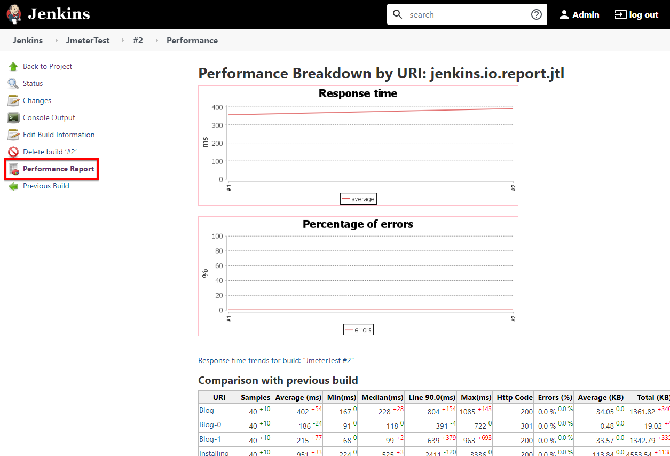This screenshot has width=670, height=456.
Task: Select the Blog-1 row link
Action: pyautogui.click(x=210, y=439)
